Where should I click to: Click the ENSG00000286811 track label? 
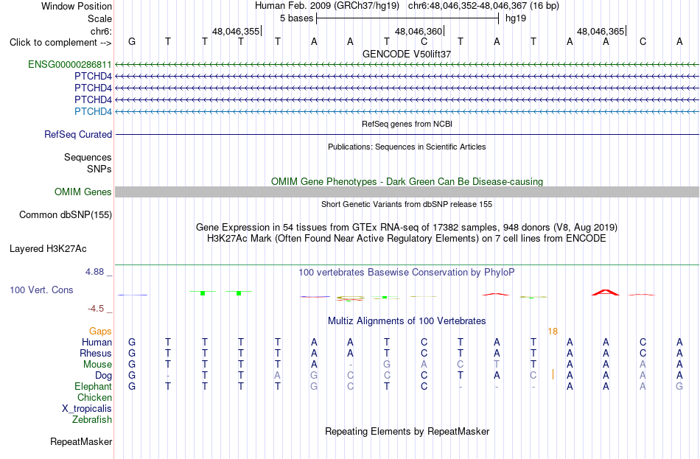tap(70, 64)
